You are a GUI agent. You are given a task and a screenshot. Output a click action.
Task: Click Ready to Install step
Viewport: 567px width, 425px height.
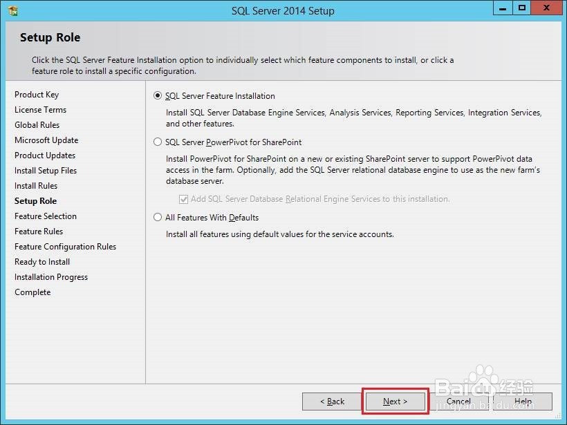click(42, 262)
